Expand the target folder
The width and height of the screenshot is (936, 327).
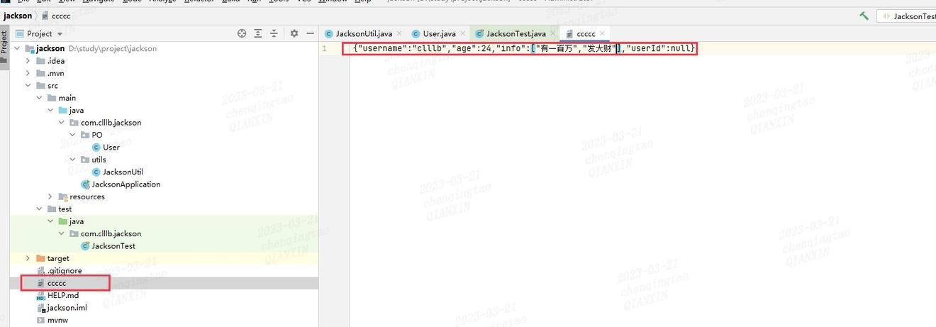(28, 258)
